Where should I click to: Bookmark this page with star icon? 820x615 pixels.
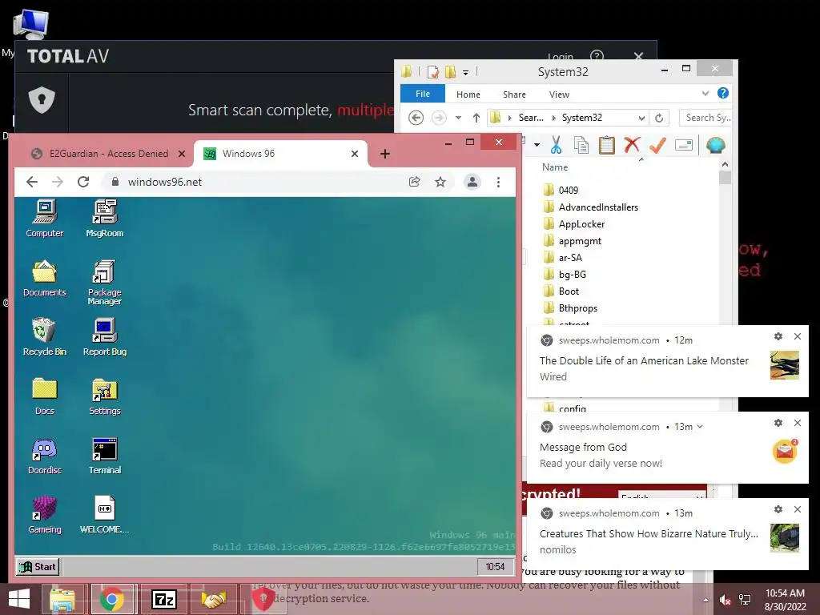pyautogui.click(x=440, y=182)
